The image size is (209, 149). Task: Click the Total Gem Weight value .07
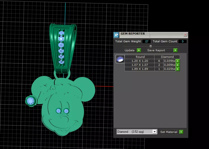pyautogui.click(x=146, y=41)
